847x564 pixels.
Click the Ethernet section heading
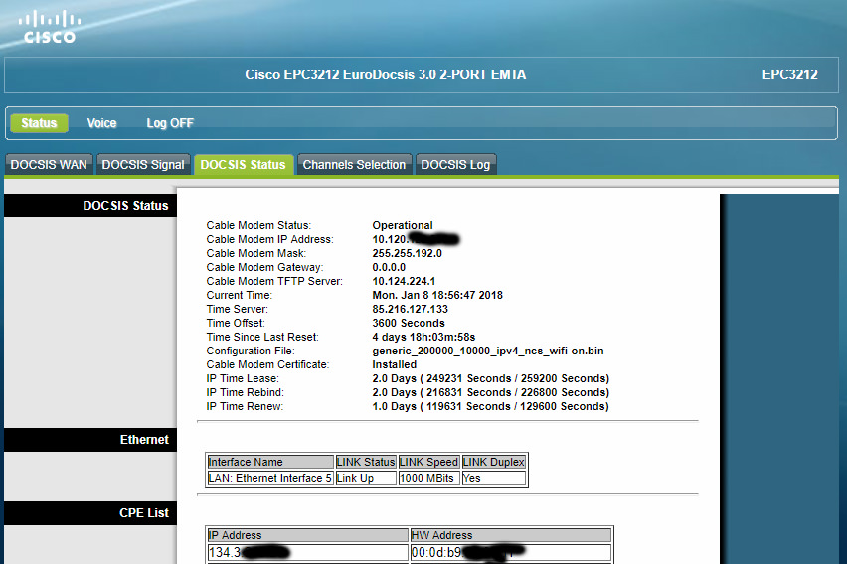[x=144, y=440]
